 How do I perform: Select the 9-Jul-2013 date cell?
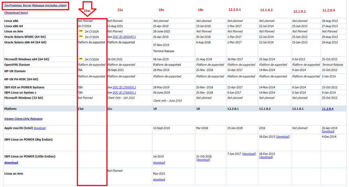(x=299, y=59)
